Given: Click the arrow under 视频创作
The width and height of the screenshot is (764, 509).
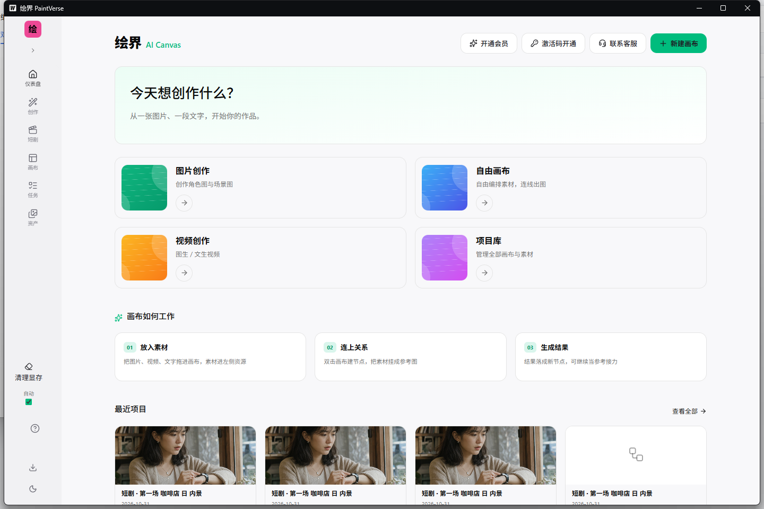Looking at the screenshot, I should [184, 273].
